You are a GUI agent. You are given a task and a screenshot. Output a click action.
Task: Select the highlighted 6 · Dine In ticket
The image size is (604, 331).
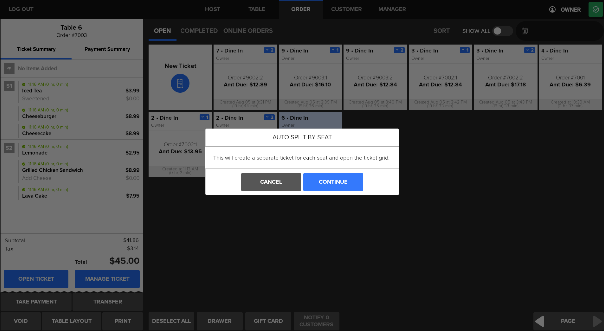pos(310,121)
